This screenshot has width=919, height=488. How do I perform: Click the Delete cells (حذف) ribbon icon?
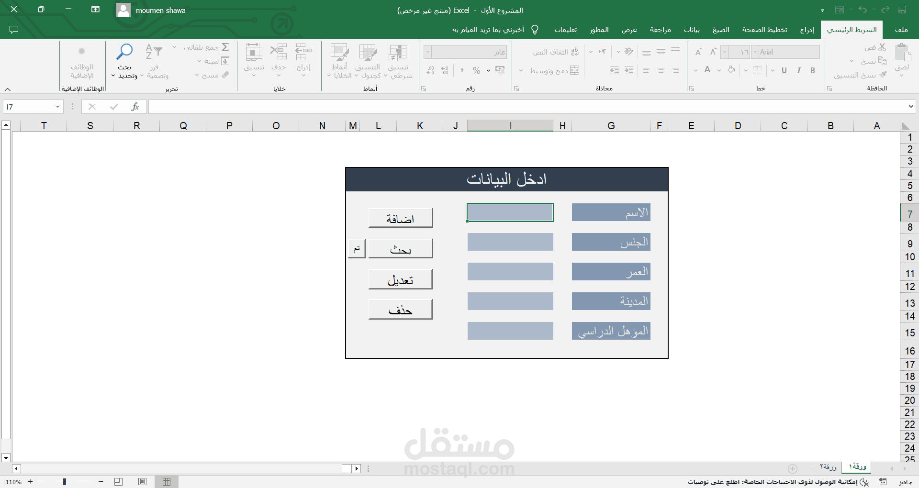(x=279, y=52)
